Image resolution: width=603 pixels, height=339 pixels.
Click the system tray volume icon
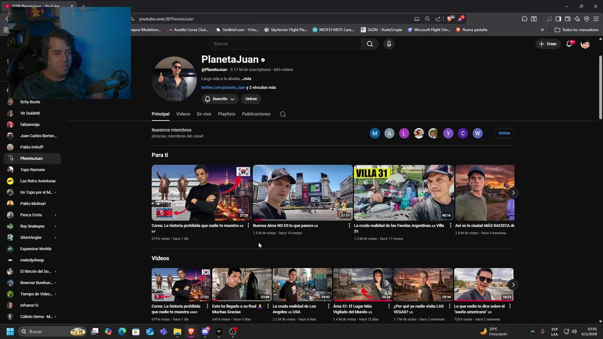(x=574, y=331)
